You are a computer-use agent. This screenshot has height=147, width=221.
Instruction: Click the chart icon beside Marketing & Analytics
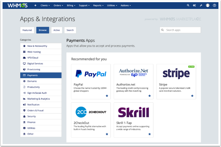click(24, 99)
